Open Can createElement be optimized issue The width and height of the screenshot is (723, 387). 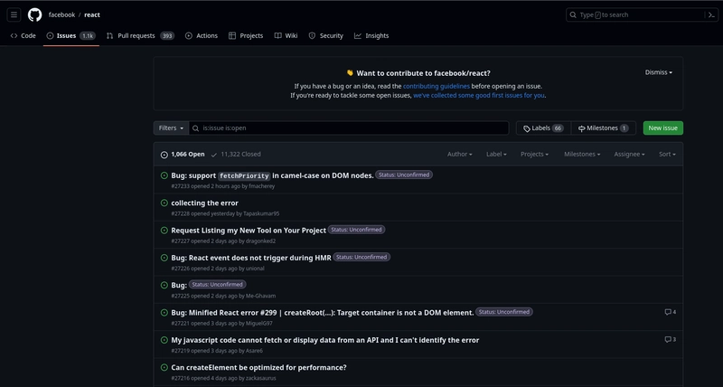point(258,368)
